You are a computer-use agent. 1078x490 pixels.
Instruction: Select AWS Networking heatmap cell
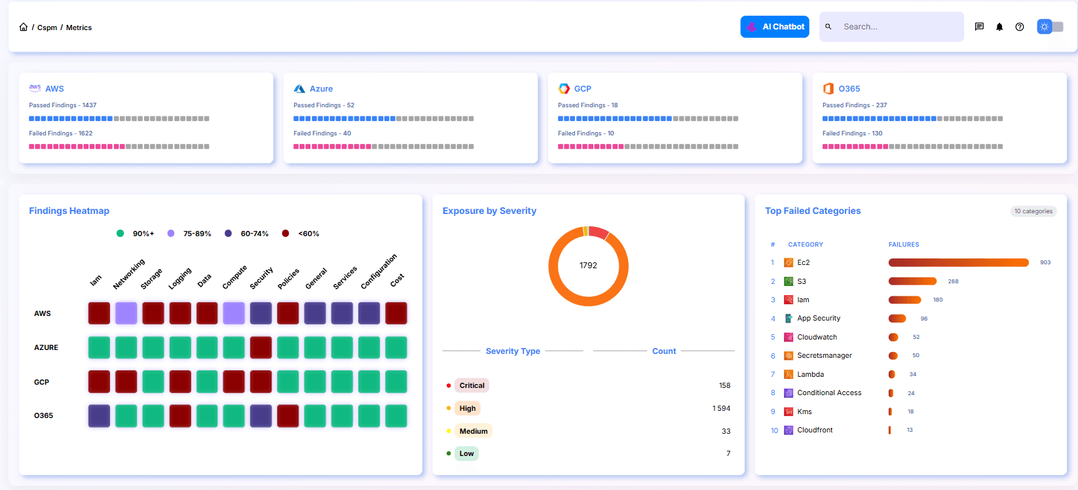pos(126,313)
